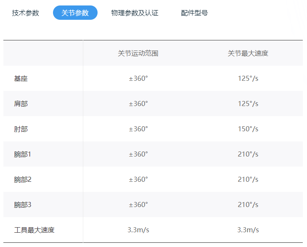
Task: Click the 125°/s speed value for 基座
Action: (x=248, y=79)
